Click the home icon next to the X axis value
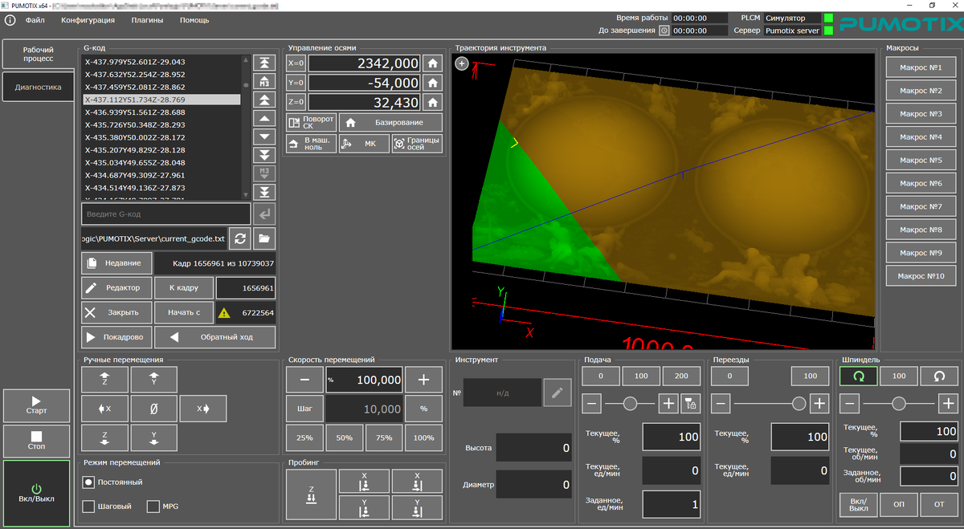 coord(433,63)
